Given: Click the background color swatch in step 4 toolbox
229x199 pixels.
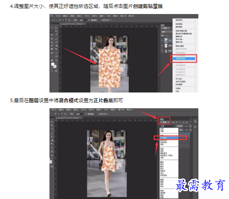Looking at the screenshot, I should [x=55, y=67].
